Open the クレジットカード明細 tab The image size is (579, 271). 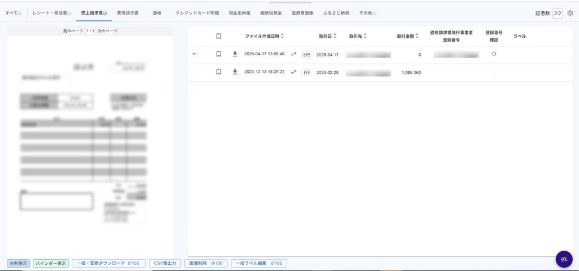197,12
